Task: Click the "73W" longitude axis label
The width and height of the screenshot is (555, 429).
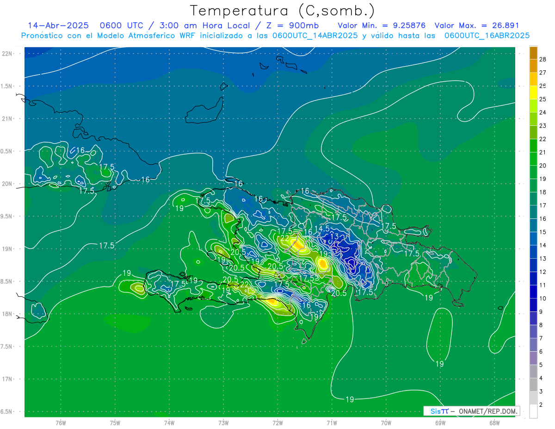Action: pos(223,423)
